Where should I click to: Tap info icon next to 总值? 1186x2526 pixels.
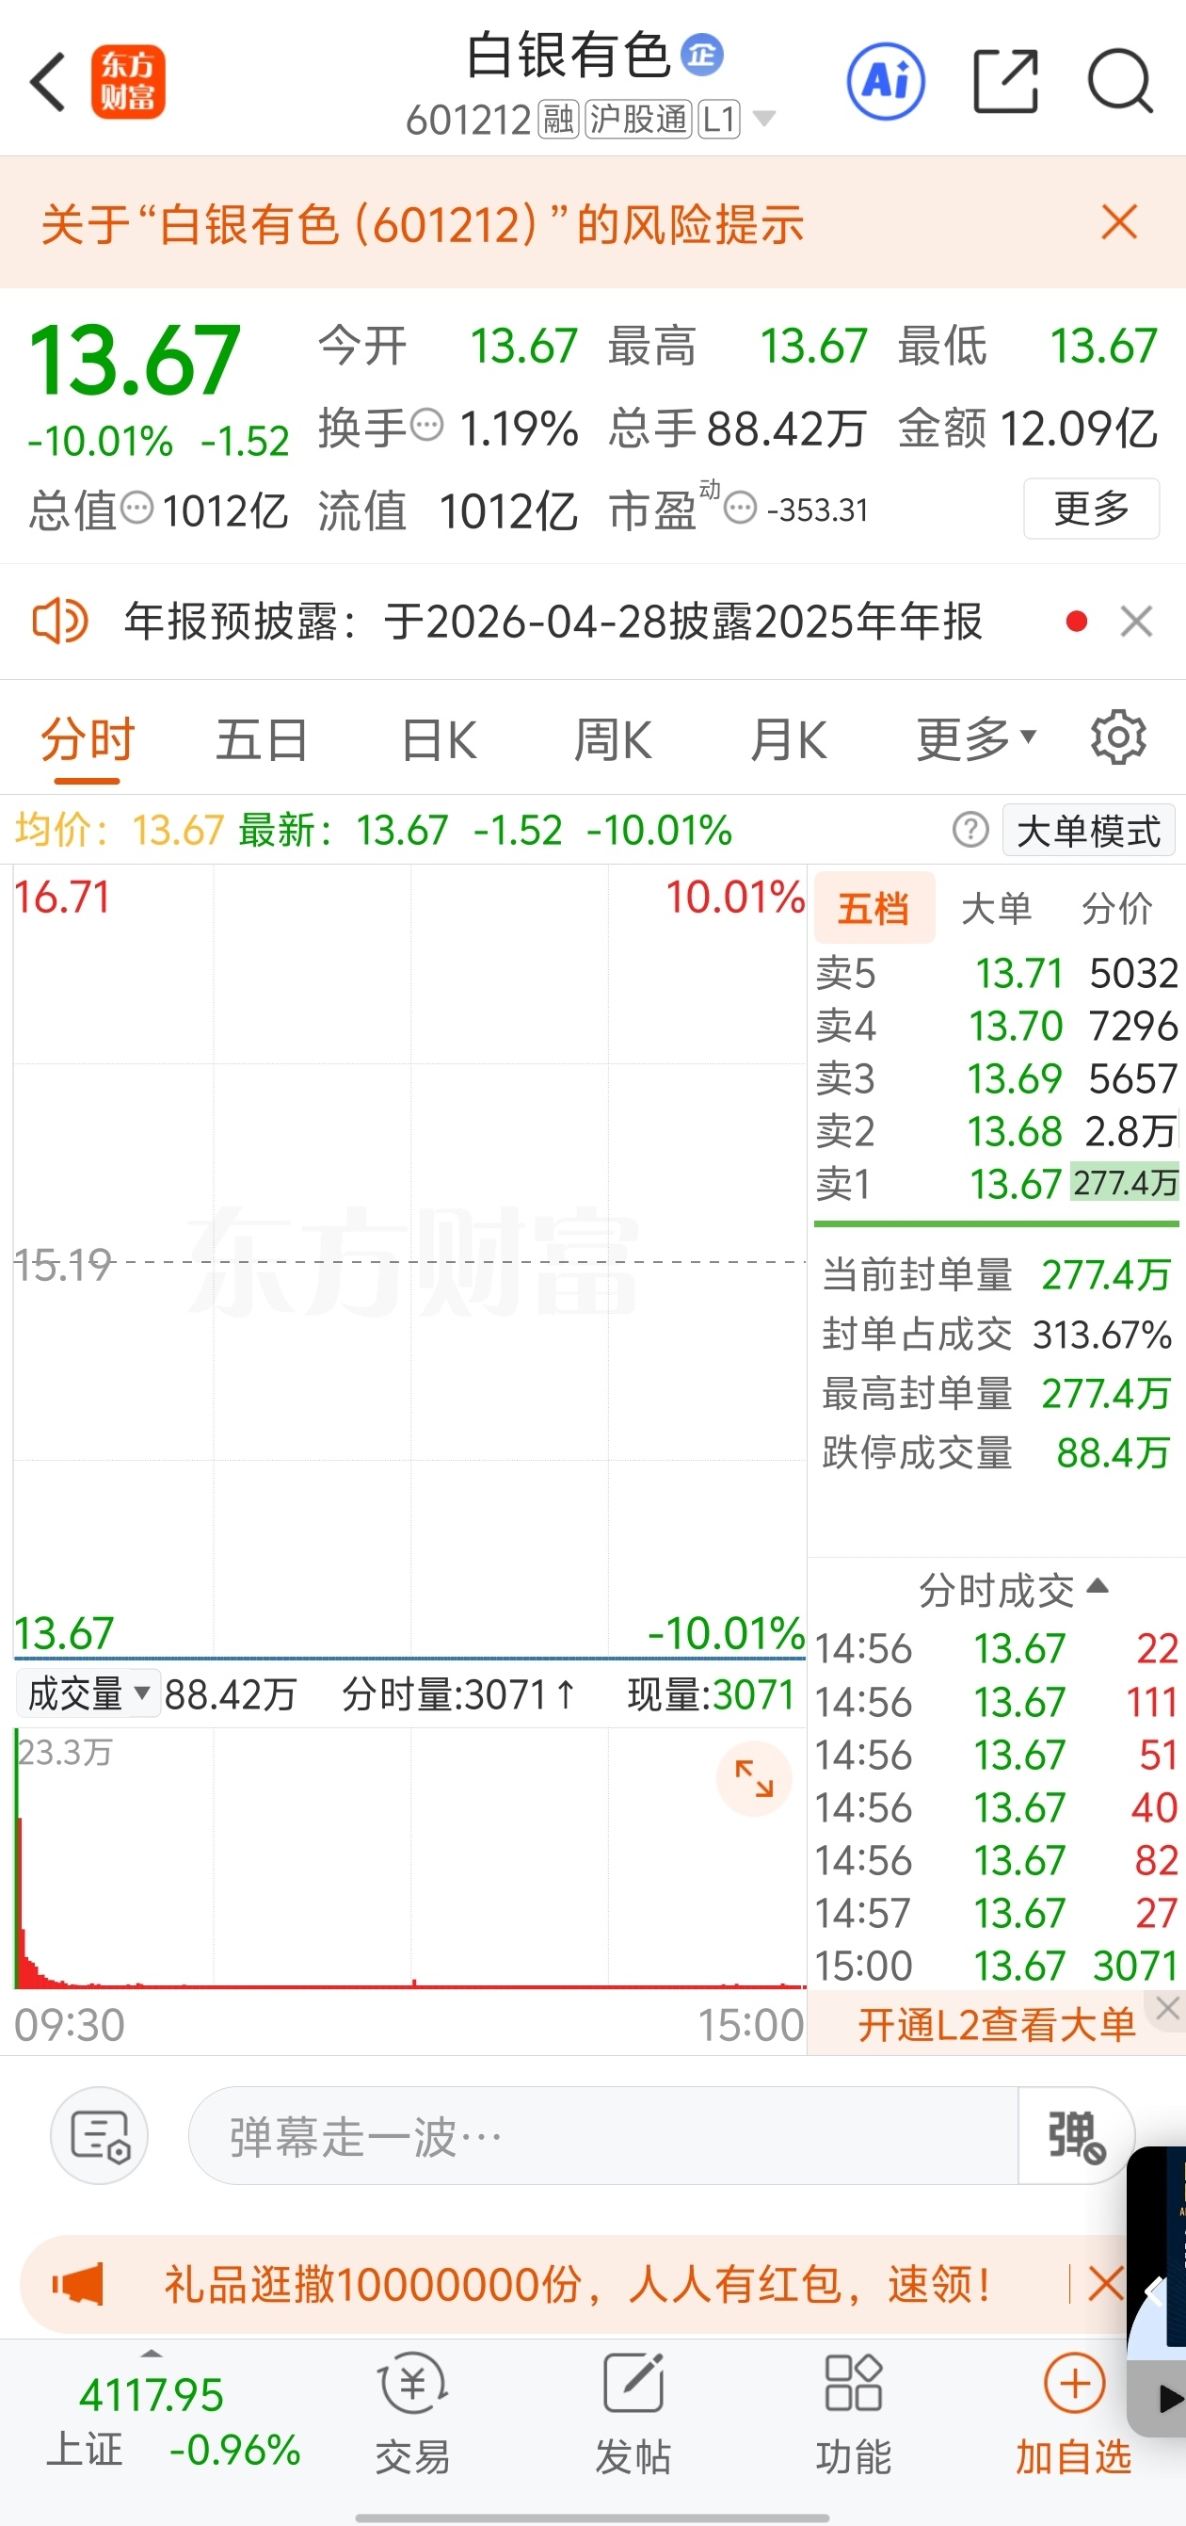136,508
